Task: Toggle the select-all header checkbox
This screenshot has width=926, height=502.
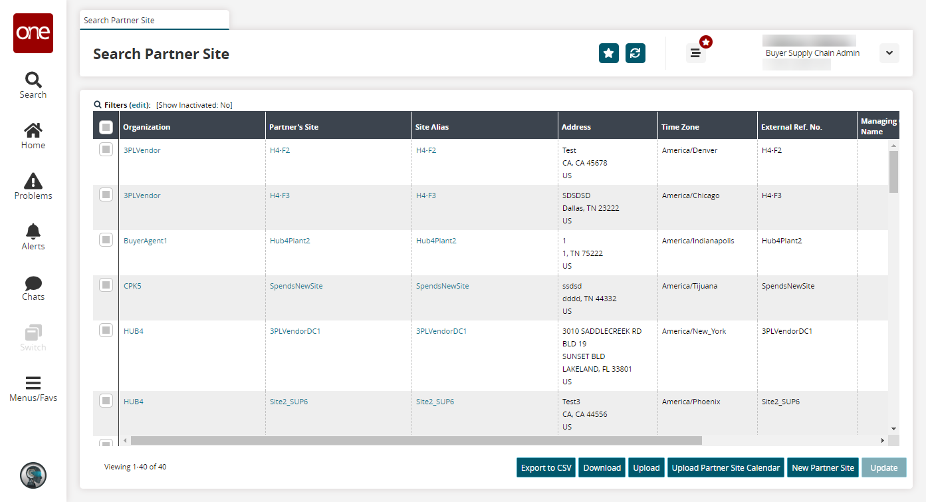Action: (x=106, y=127)
